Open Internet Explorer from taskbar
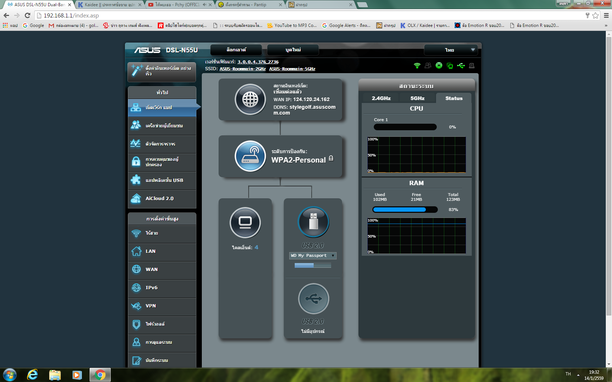Viewport: 612px width, 382px height. point(32,375)
